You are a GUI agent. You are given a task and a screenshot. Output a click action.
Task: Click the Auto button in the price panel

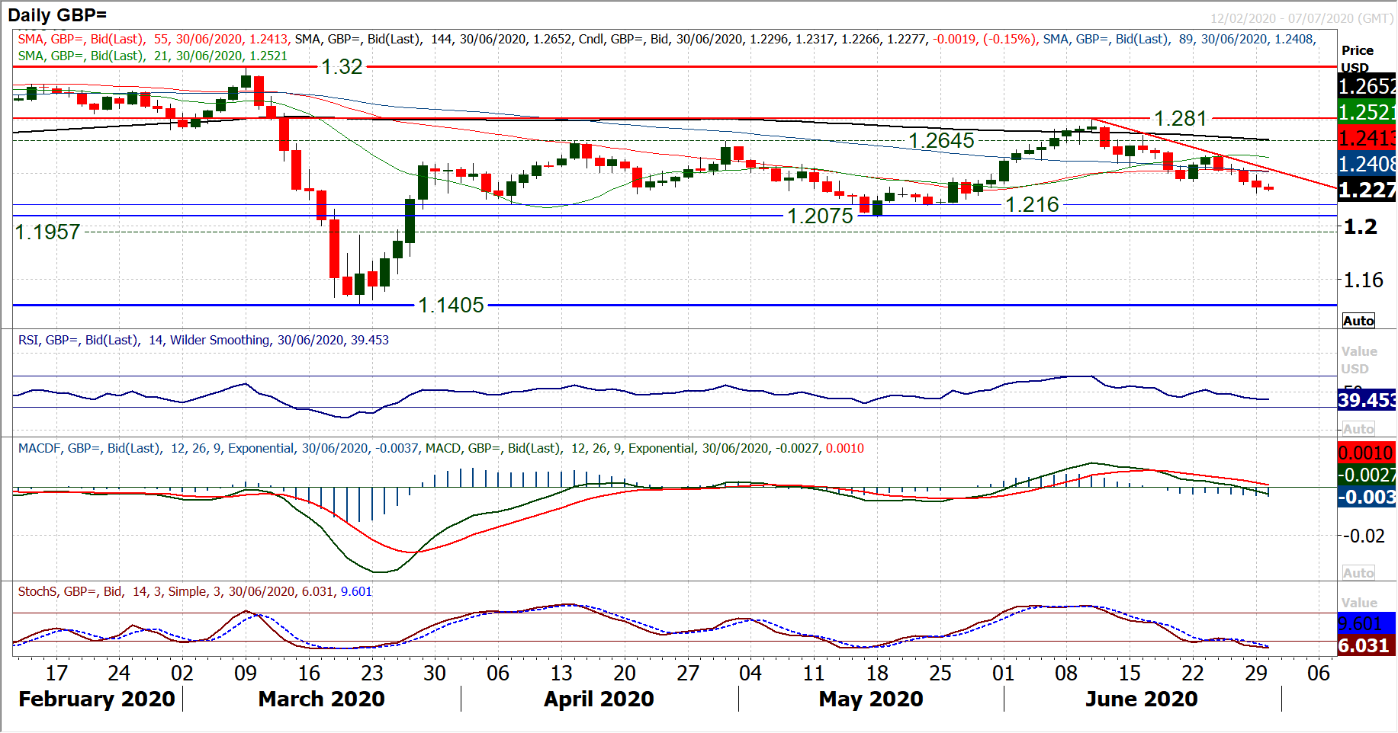coord(1358,321)
